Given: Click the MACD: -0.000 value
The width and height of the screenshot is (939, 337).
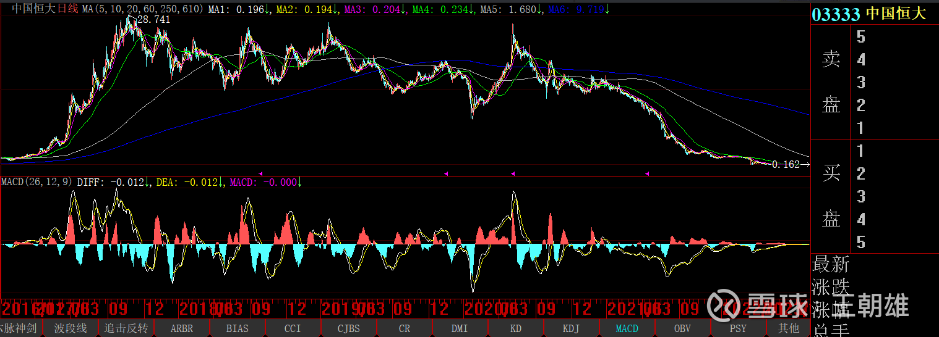Looking at the screenshot, I should pos(265,182).
